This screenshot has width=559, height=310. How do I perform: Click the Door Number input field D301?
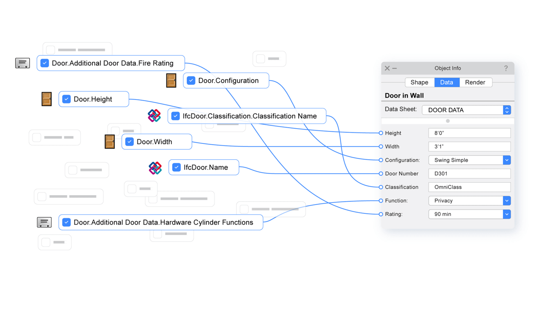469,174
